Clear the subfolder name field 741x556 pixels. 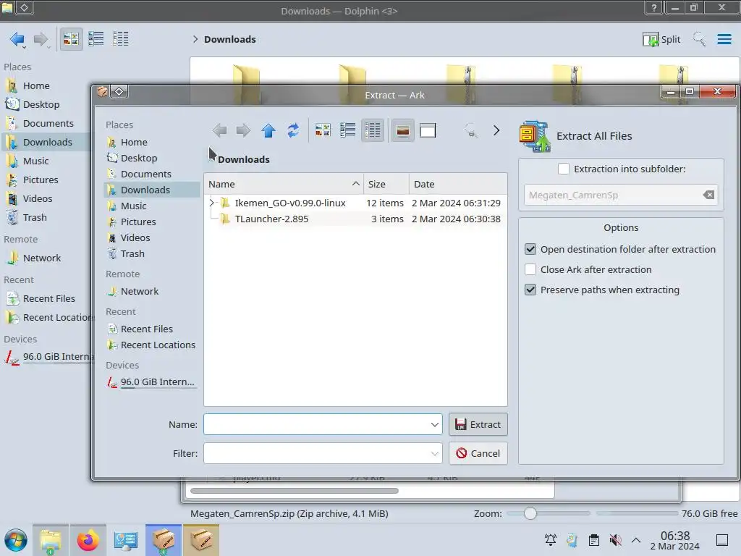coord(708,195)
